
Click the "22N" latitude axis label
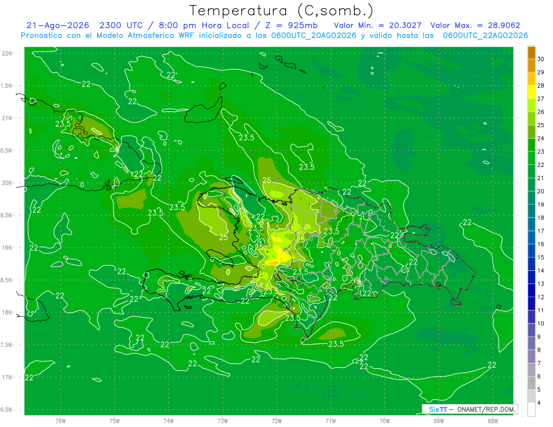pos(7,53)
